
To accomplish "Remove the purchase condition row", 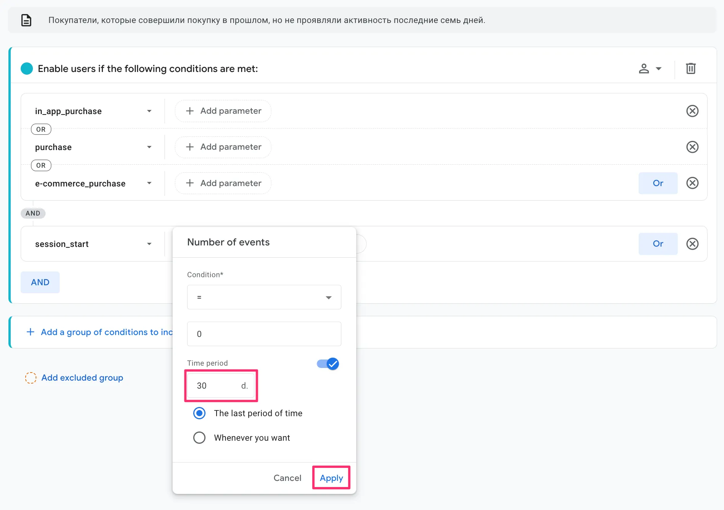I will click(x=692, y=147).
